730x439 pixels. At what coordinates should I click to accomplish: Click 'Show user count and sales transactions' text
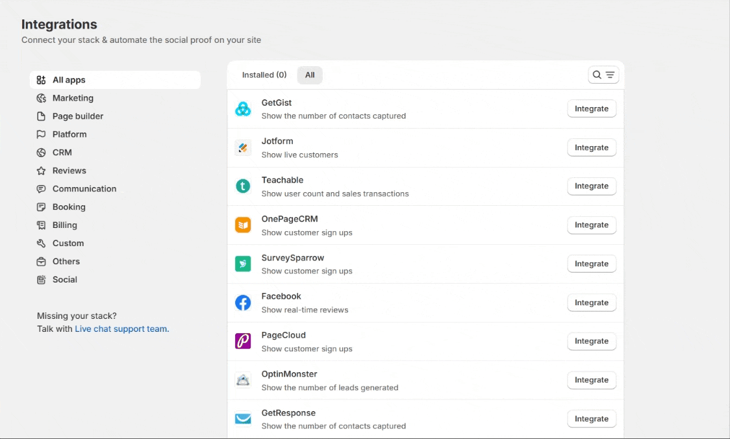pyautogui.click(x=335, y=194)
